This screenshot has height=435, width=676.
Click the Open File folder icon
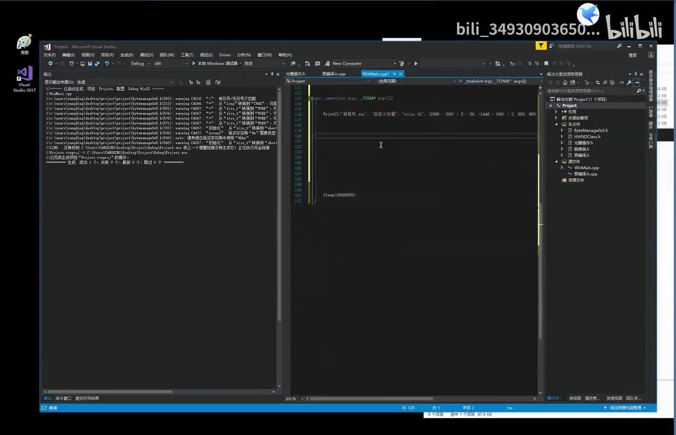(82, 63)
